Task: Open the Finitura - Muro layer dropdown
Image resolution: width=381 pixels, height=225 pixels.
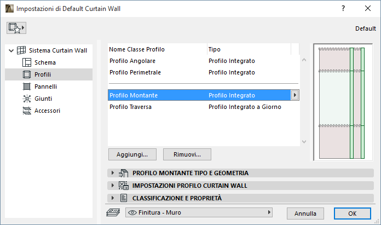Action: tap(199, 212)
